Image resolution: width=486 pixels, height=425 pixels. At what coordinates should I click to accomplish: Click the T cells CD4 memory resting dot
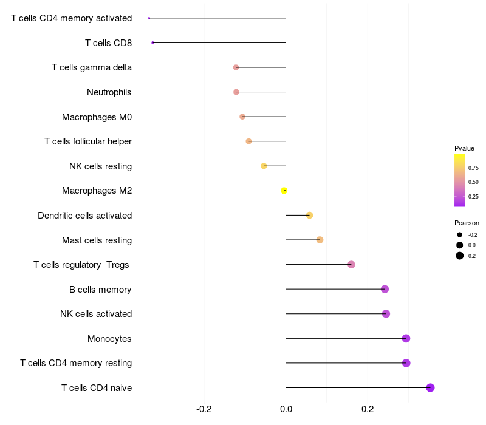(406, 362)
